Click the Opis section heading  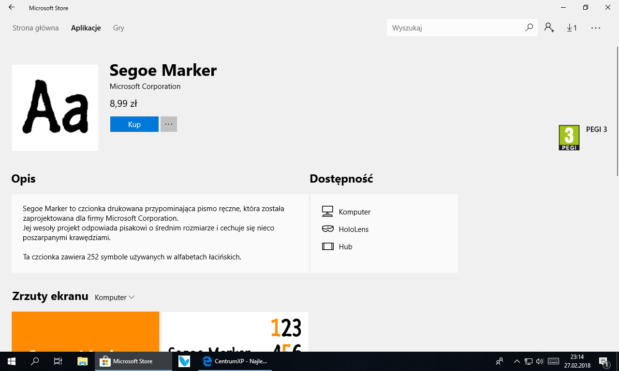tap(23, 179)
